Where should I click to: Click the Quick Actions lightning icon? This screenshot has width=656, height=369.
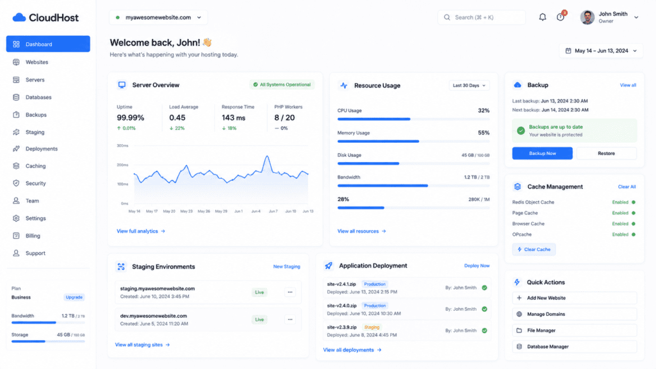517,283
